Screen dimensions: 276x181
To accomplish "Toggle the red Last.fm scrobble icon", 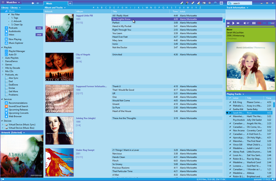I will [x=259, y=23].
